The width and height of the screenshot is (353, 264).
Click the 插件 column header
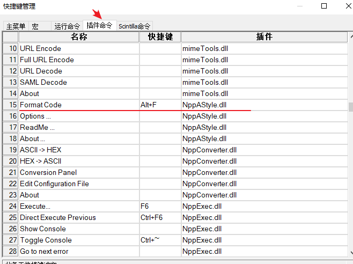coord(264,37)
